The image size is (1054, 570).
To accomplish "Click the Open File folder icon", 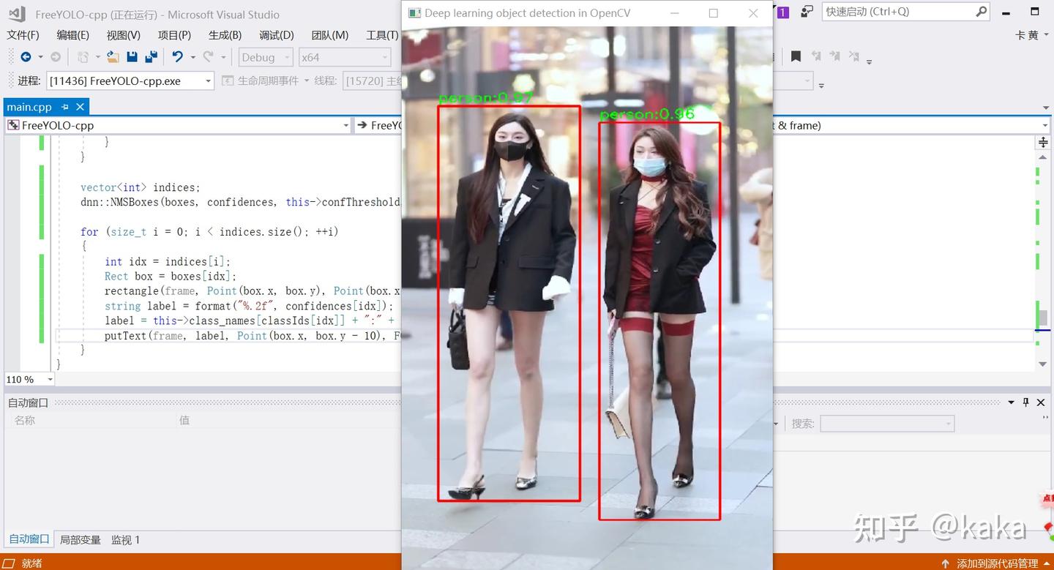I will [113, 57].
